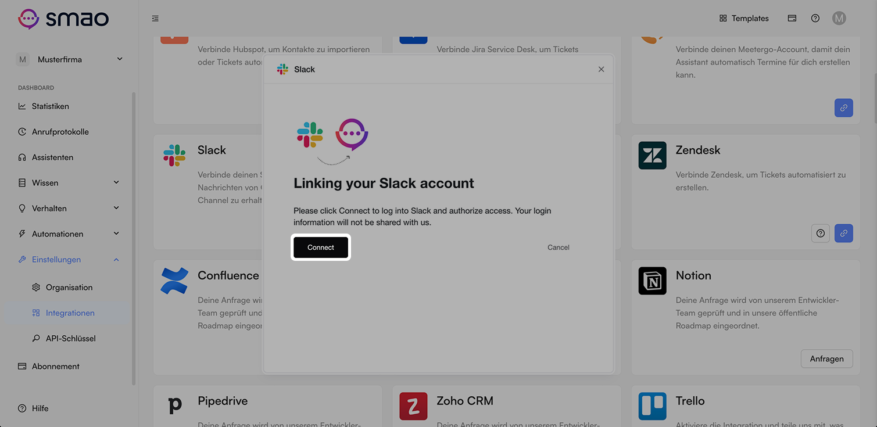Click the page vertical scrollbar
Image resolution: width=877 pixels, height=427 pixels.
coord(875,99)
